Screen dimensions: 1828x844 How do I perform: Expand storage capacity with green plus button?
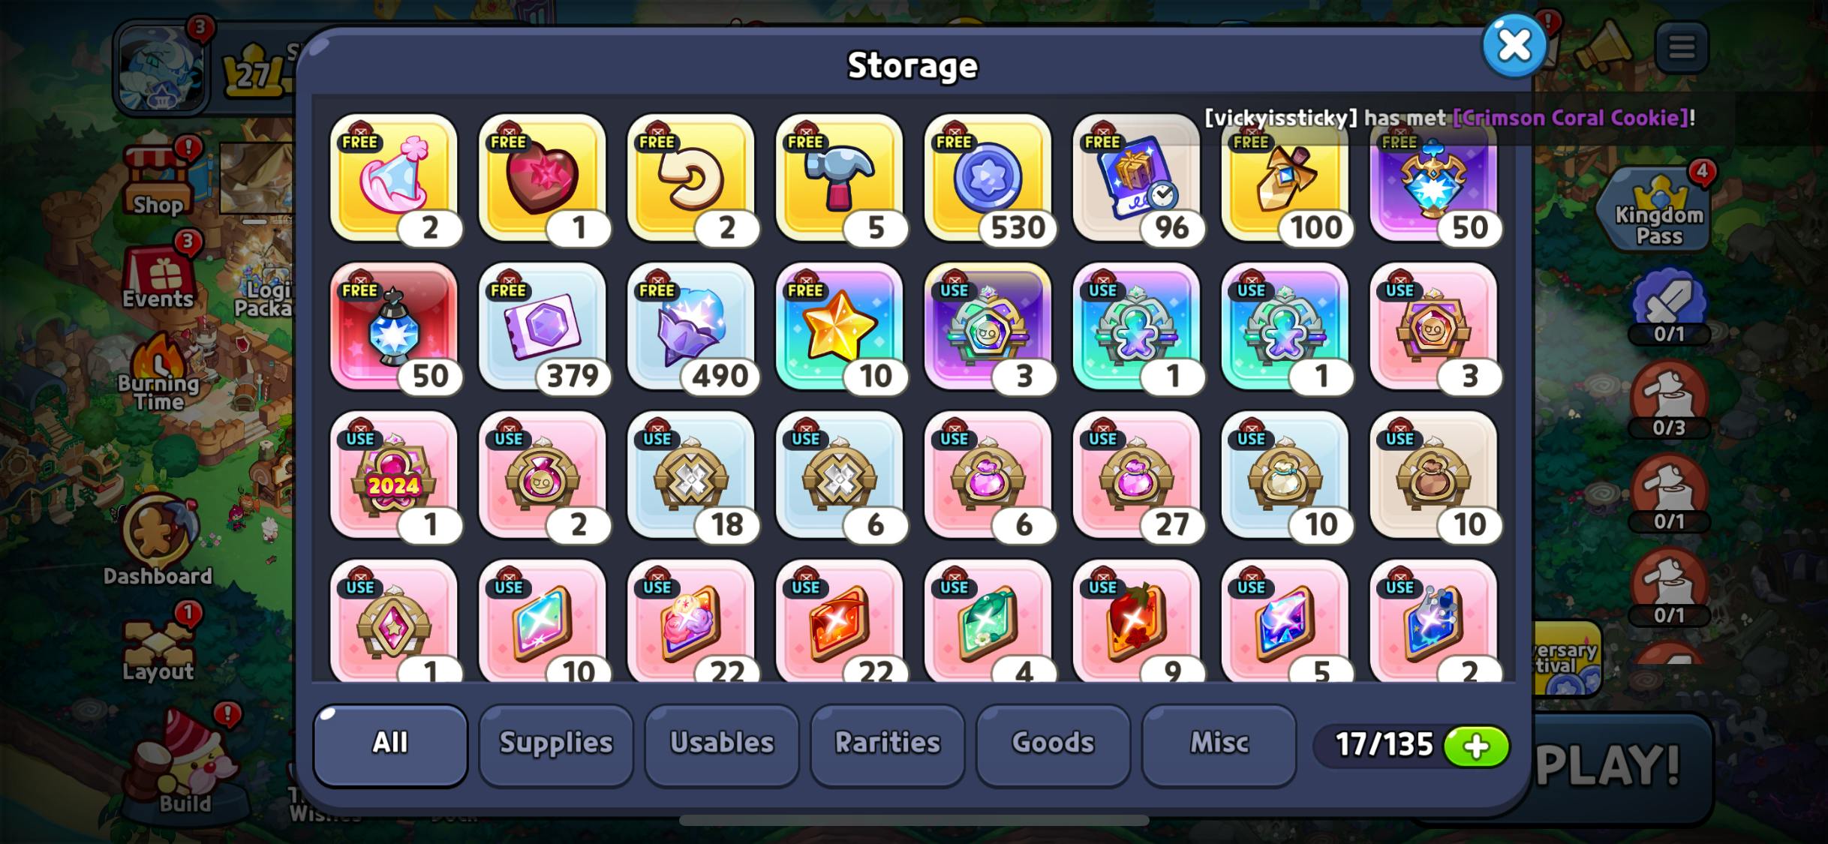[x=1476, y=746]
